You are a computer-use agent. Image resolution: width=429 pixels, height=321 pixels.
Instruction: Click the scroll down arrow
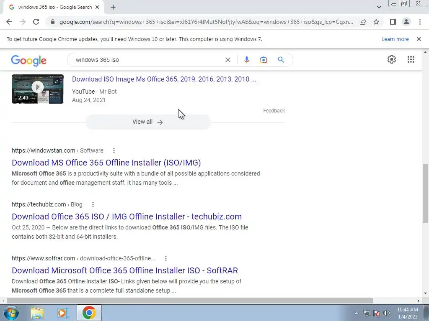point(425,294)
